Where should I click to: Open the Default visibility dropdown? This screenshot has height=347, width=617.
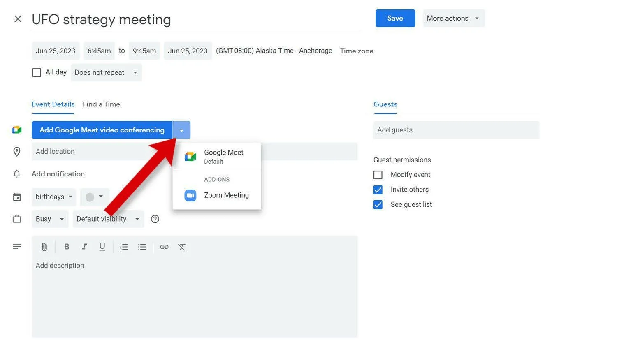pyautogui.click(x=108, y=219)
